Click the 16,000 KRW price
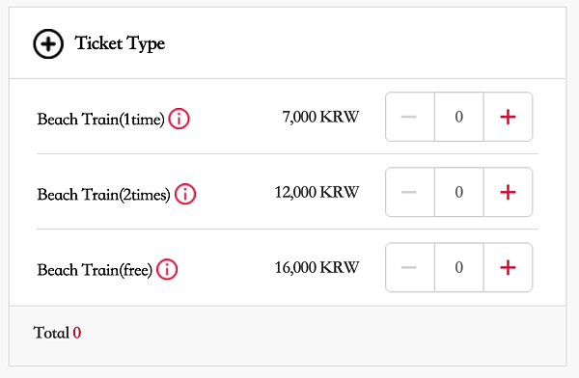Viewport: 579px width, 378px height. pyautogui.click(x=317, y=267)
